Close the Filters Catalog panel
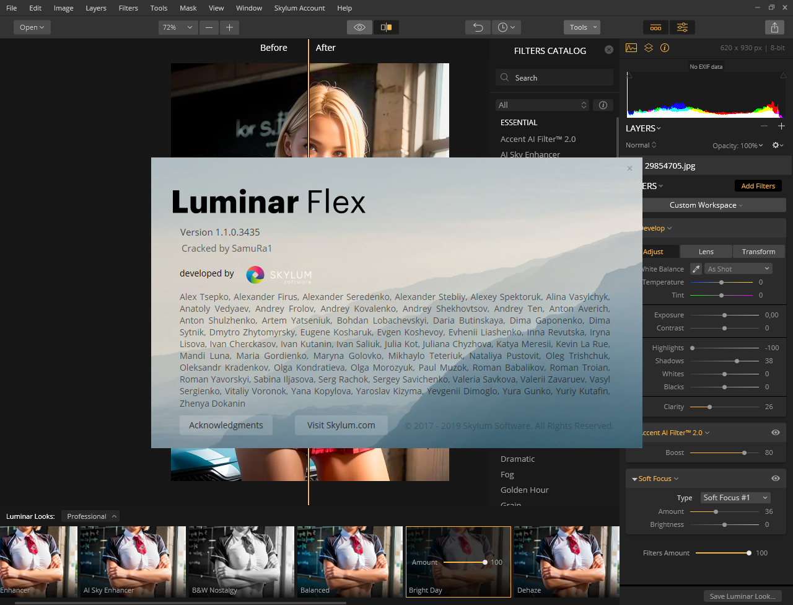The image size is (793, 605). click(x=609, y=50)
